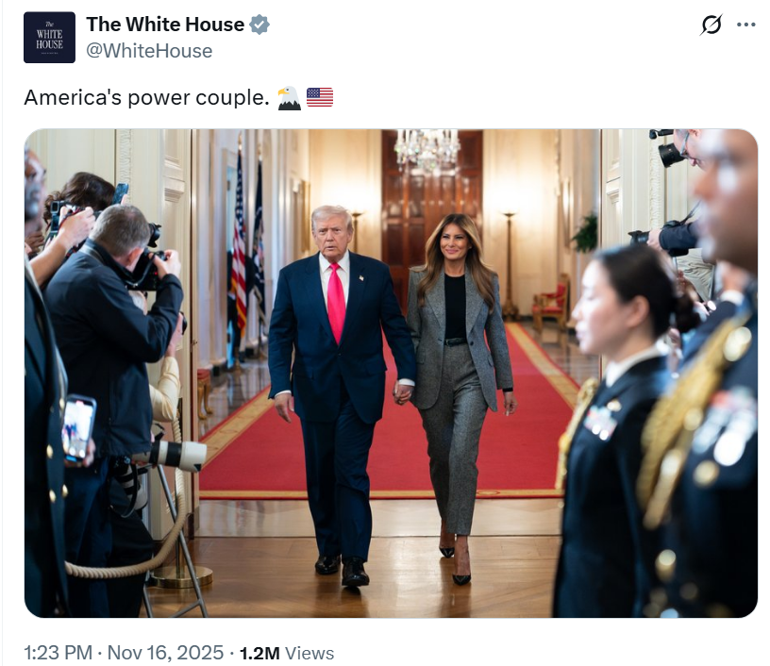
Task: Click the American flag standing in hallway photo
Action: [239, 245]
